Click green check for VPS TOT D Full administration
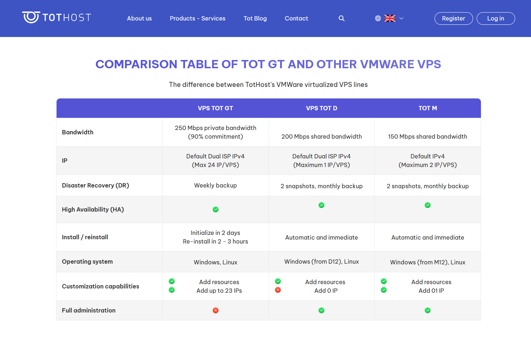Viewport: 531px width, 338px height. tap(321, 310)
